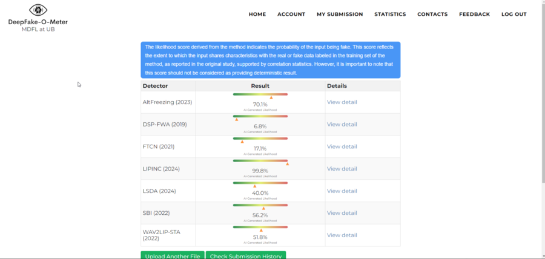Open View detail for FTCN (2021)
The image size is (545, 259).
[342, 147]
